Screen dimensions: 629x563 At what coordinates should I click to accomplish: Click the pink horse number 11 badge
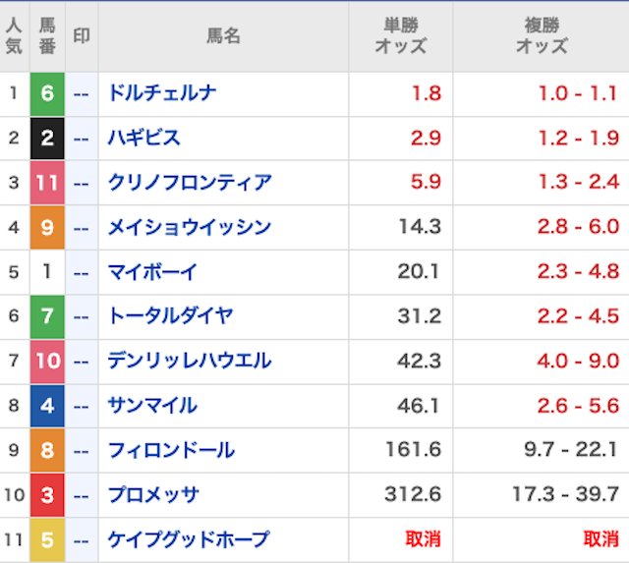point(47,183)
